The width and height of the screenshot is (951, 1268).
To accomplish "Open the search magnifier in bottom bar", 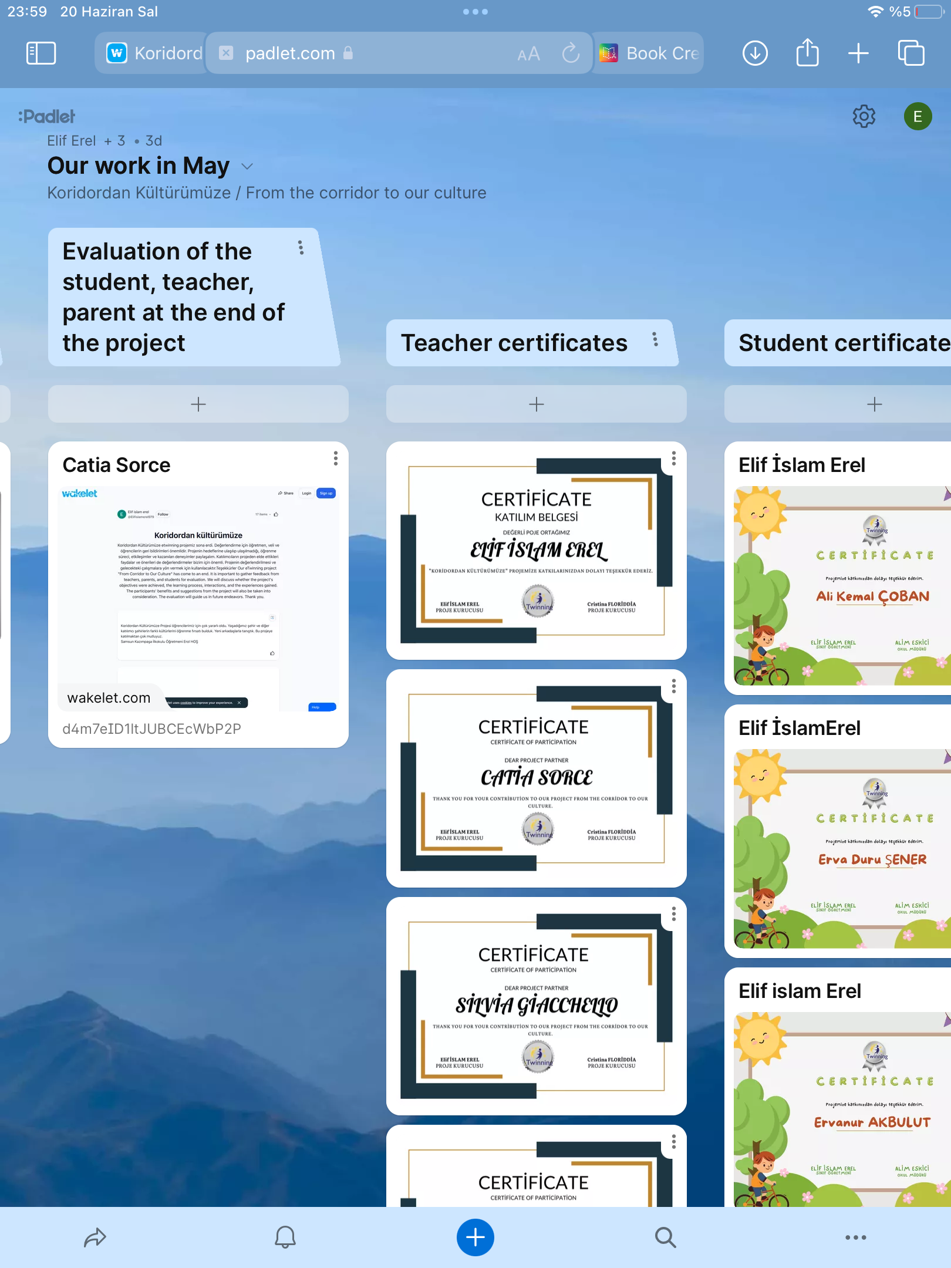I will tap(665, 1237).
